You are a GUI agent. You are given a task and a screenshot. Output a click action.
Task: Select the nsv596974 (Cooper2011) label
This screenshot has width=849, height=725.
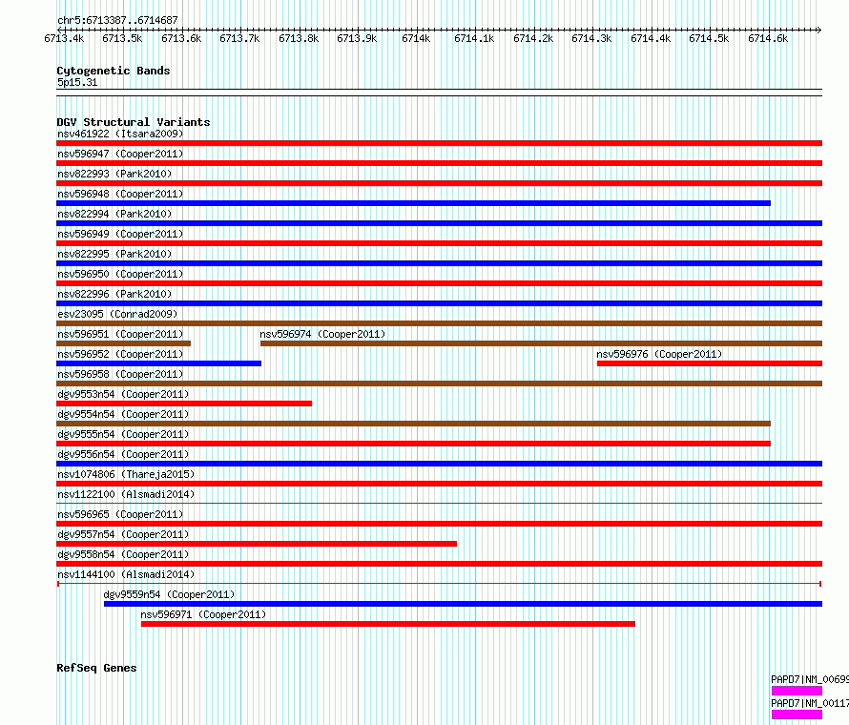pos(322,334)
